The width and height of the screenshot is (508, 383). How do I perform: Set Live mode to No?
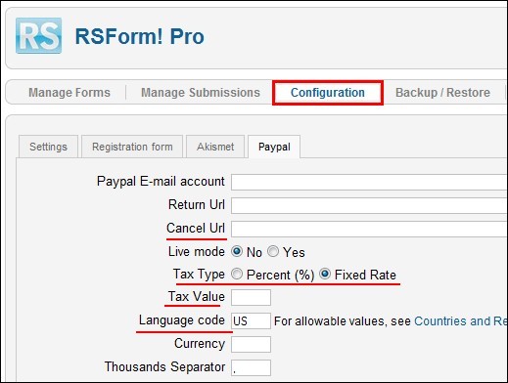237,251
